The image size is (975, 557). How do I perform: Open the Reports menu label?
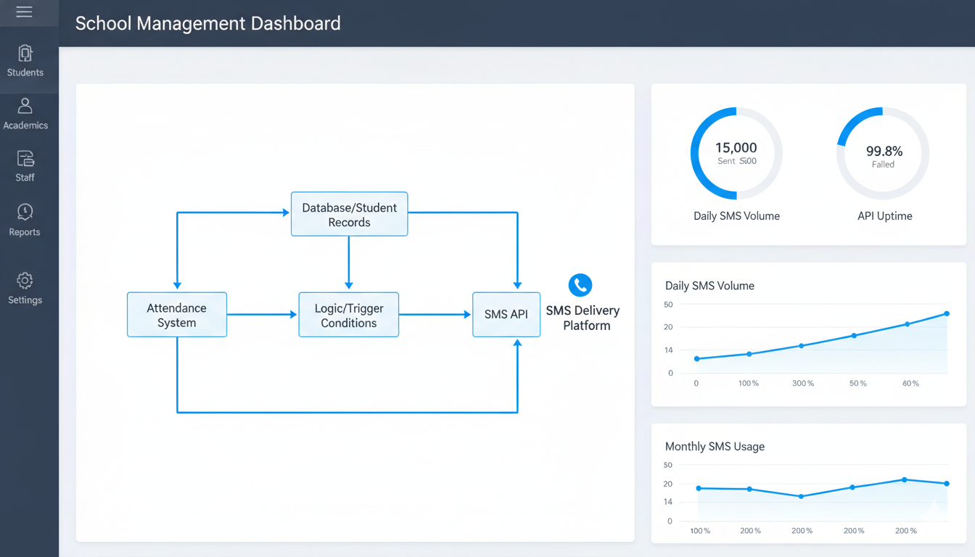[25, 232]
